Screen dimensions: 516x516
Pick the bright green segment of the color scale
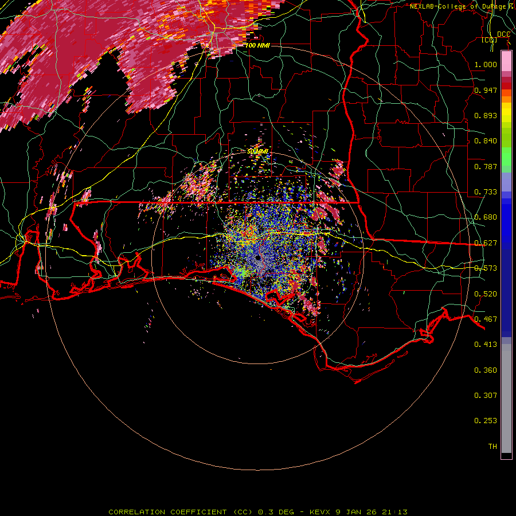tap(506, 157)
